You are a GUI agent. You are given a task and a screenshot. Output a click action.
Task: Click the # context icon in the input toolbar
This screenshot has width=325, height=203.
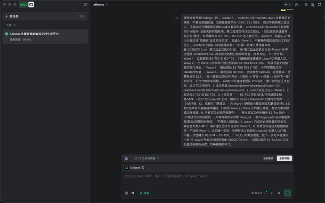pos(133,193)
